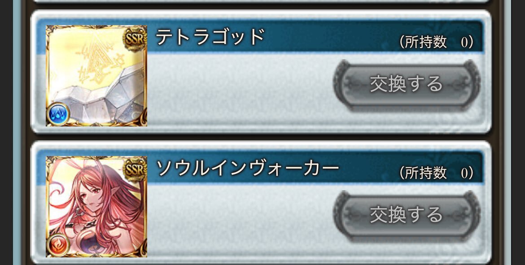Tap 交換する for テトラゴッド
Image resolution: width=525 pixels, height=265 pixels.
point(407,85)
